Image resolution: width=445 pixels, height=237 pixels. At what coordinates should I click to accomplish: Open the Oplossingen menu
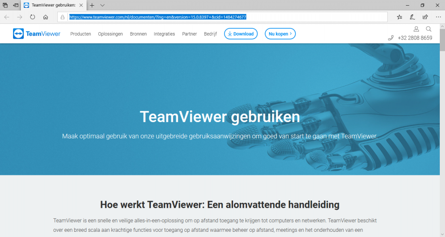(110, 34)
